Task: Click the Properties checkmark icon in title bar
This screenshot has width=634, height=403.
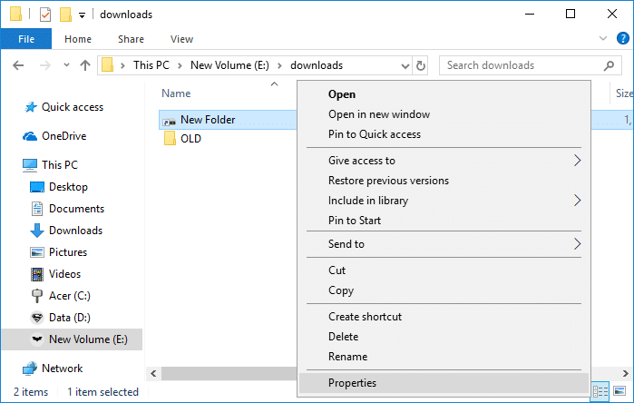Action: pos(45,15)
